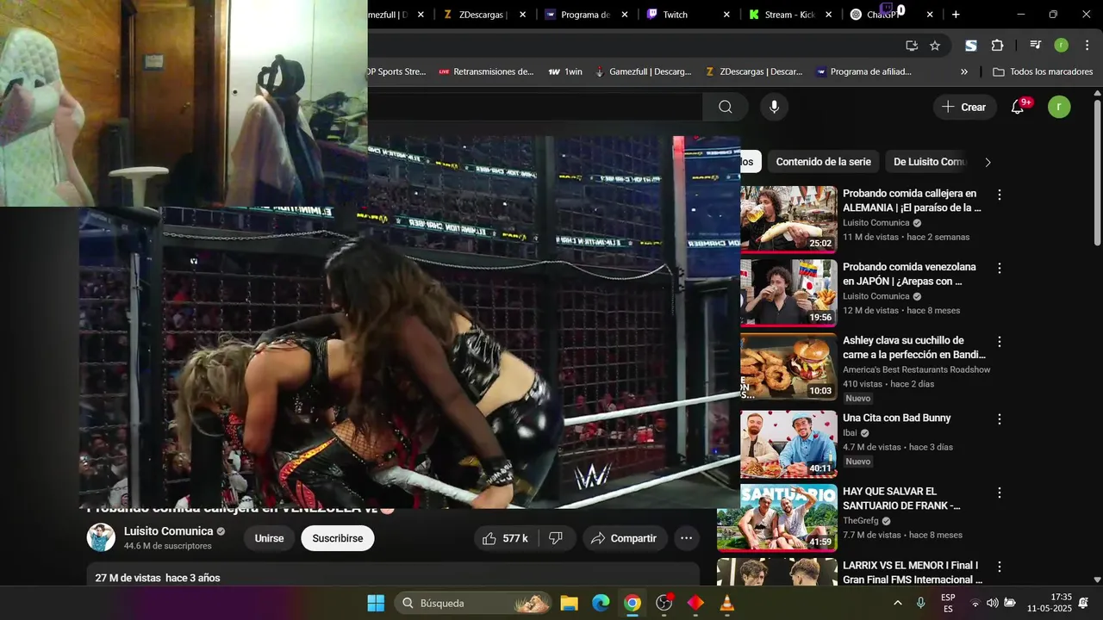Open Programa de afiliad... bookmark
Screen dimensions: 1103x620
(863, 72)
